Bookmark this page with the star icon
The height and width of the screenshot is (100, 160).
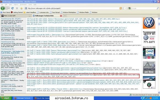[123, 8]
